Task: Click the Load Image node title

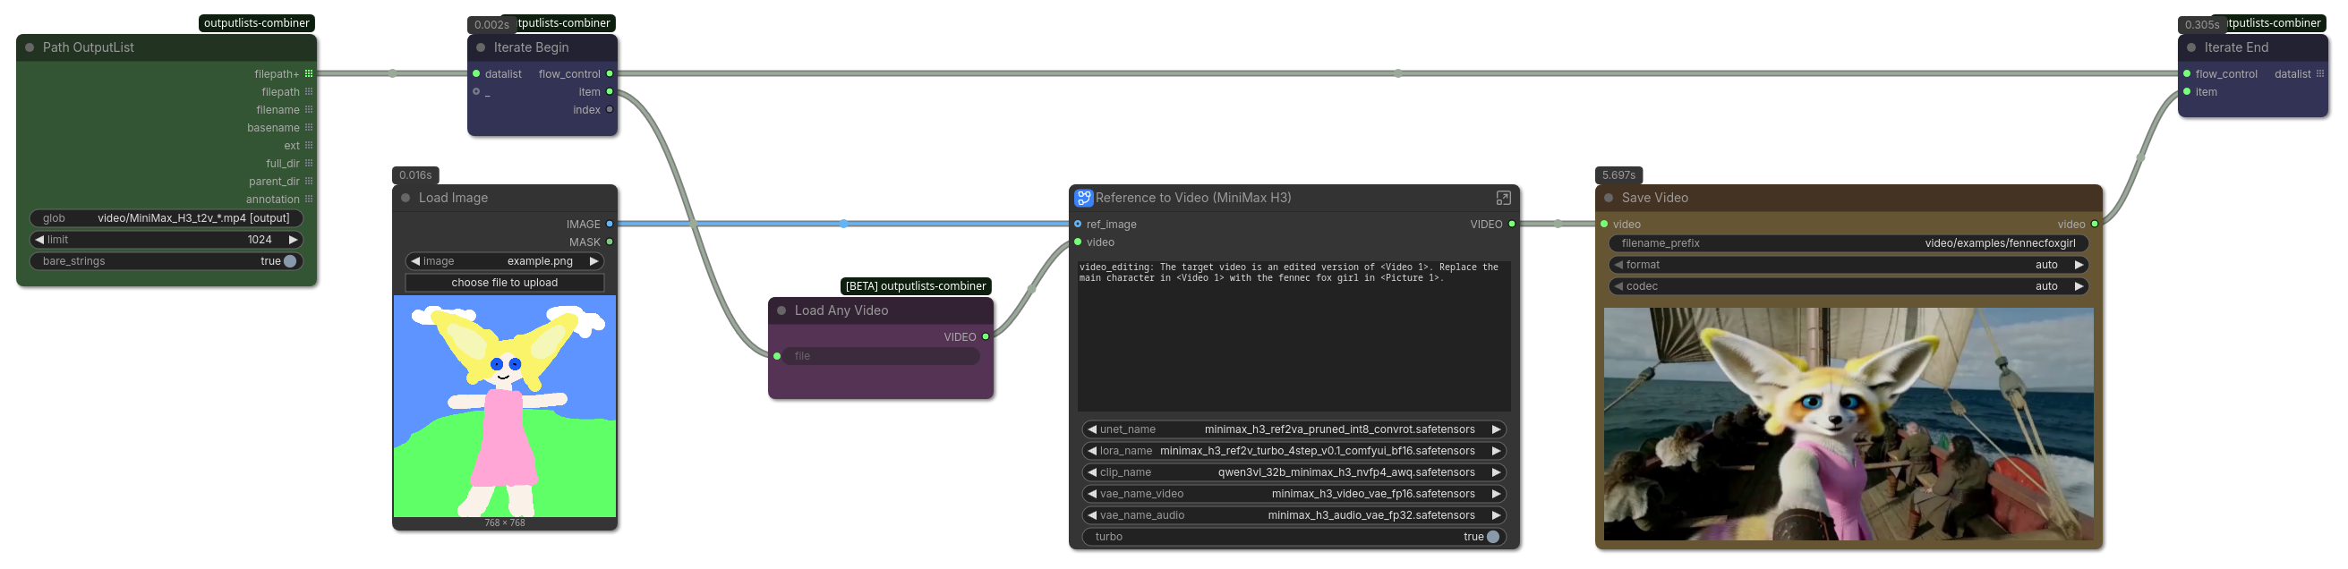Action: pyautogui.click(x=453, y=198)
